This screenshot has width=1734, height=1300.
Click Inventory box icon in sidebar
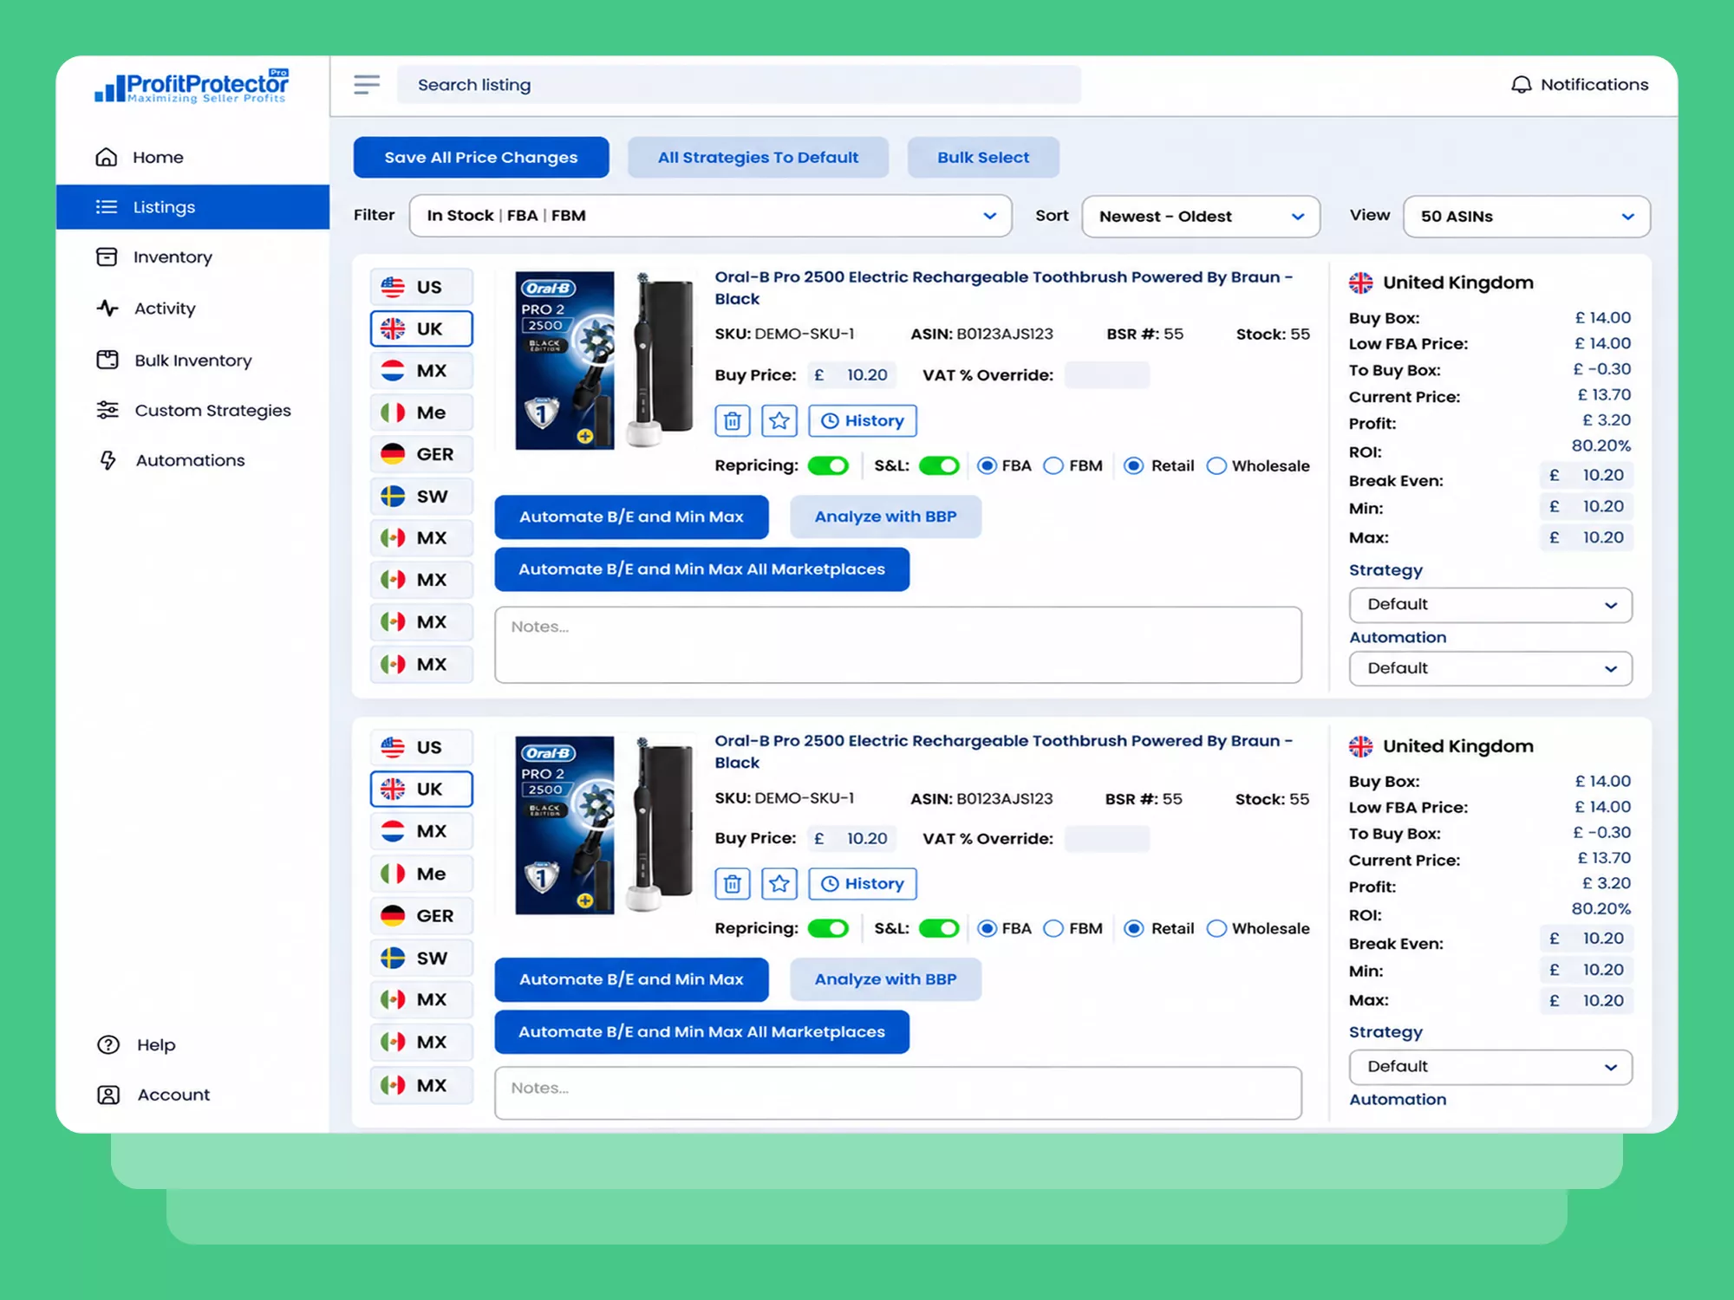107,257
